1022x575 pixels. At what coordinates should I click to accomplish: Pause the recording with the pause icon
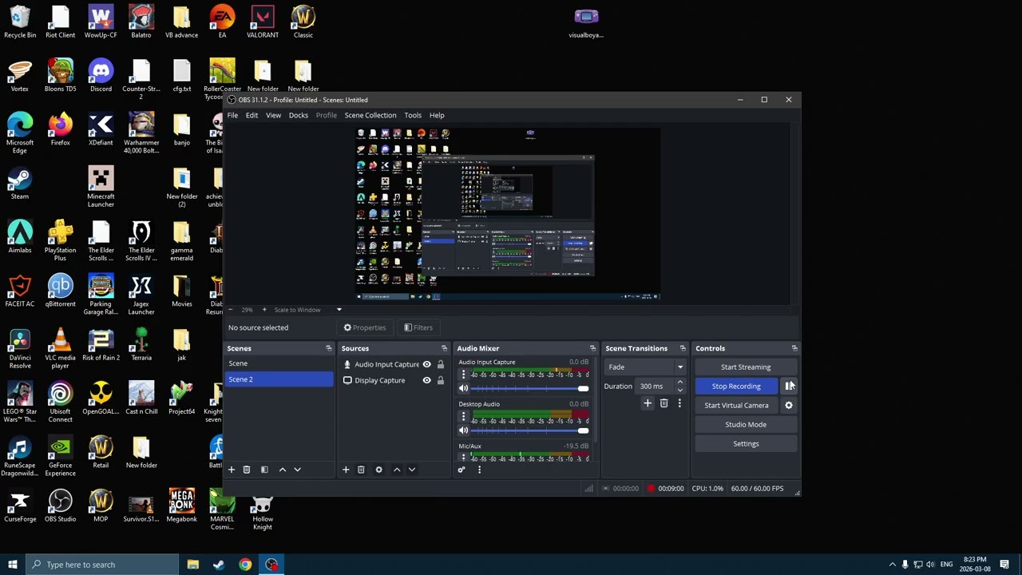tap(789, 387)
